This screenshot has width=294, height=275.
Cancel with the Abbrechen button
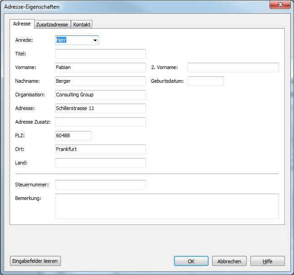click(x=229, y=261)
